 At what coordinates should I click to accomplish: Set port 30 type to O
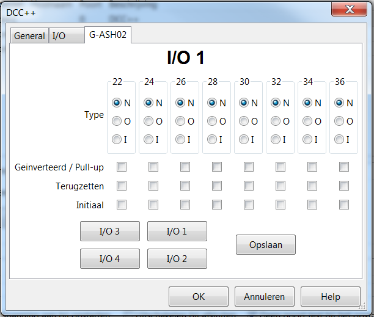click(244, 122)
